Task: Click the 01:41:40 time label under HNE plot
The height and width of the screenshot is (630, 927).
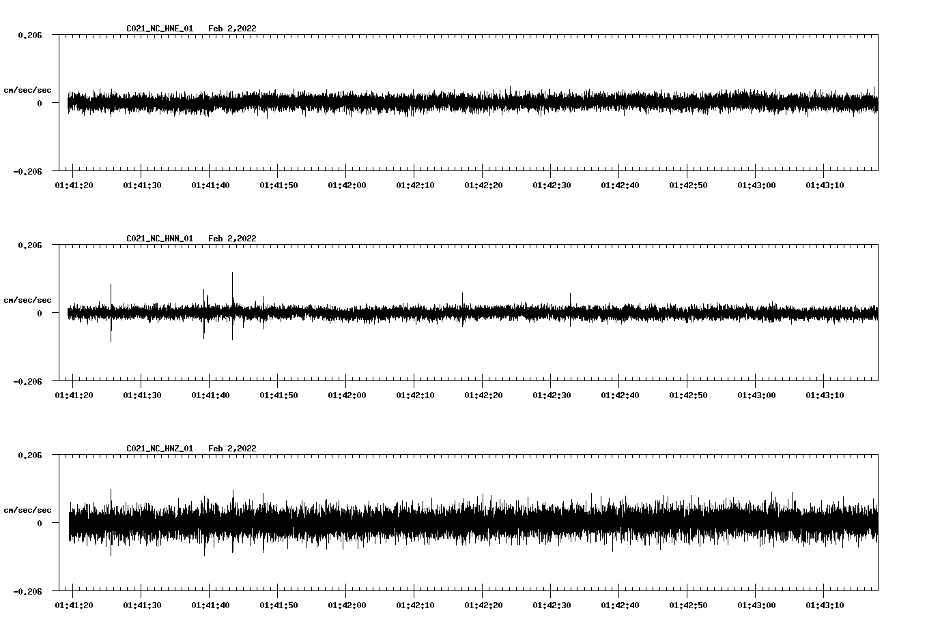Action: (210, 185)
